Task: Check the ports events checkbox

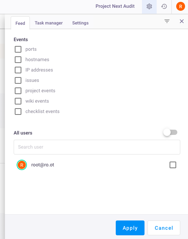Action: tap(18, 49)
